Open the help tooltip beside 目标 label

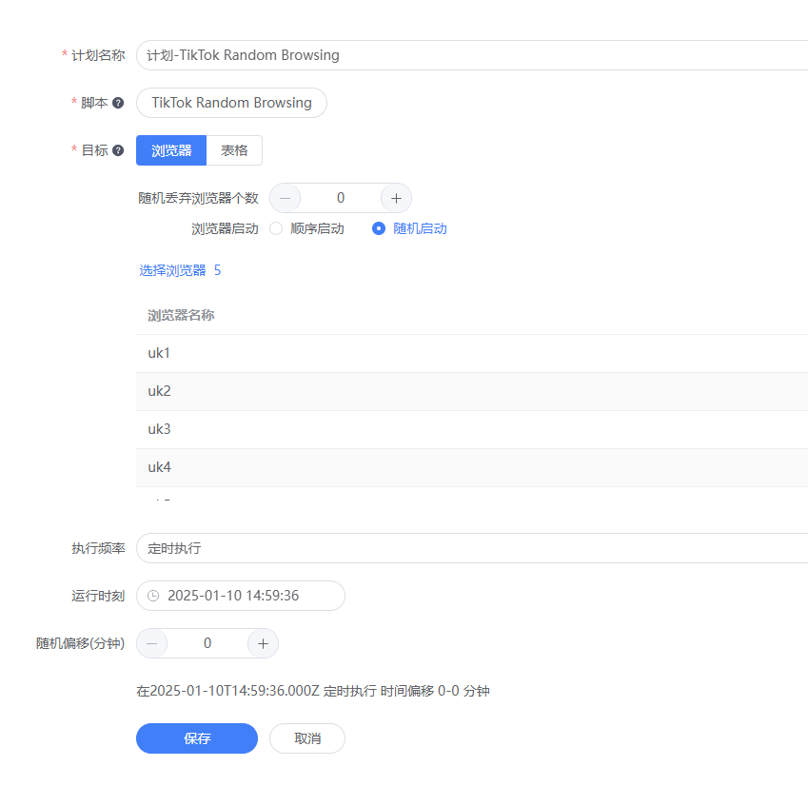point(116,150)
